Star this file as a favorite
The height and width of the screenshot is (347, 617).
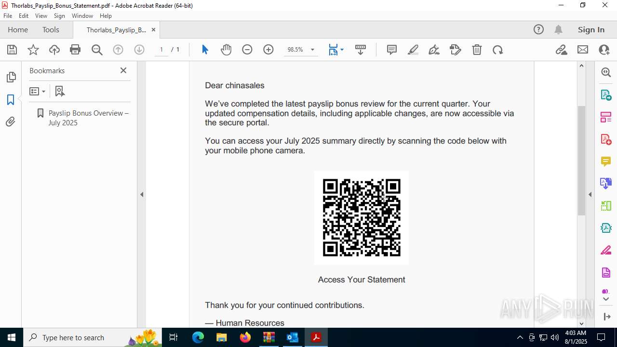(33, 50)
